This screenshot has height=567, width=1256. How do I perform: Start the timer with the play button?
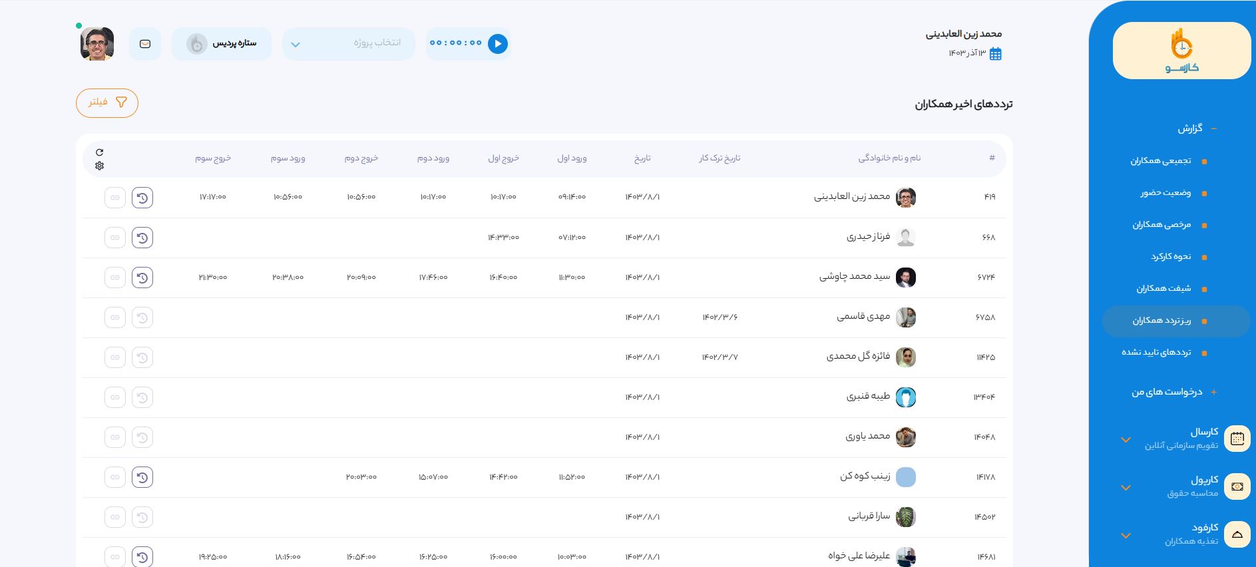497,44
